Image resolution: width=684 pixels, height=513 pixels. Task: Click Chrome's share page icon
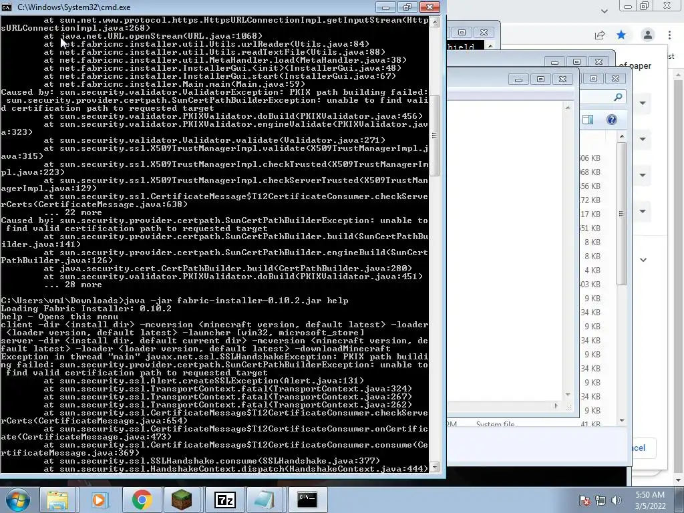point(600,35)
